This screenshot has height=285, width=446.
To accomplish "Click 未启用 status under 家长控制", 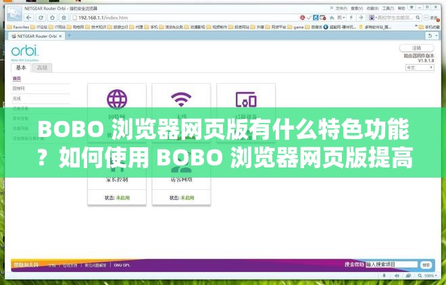I will (123, 198).
